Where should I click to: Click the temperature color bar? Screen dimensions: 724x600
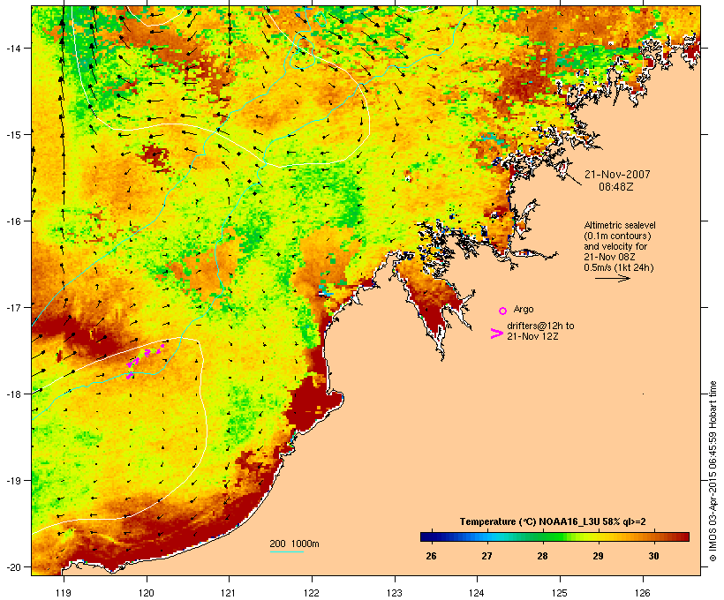(554, 536)
